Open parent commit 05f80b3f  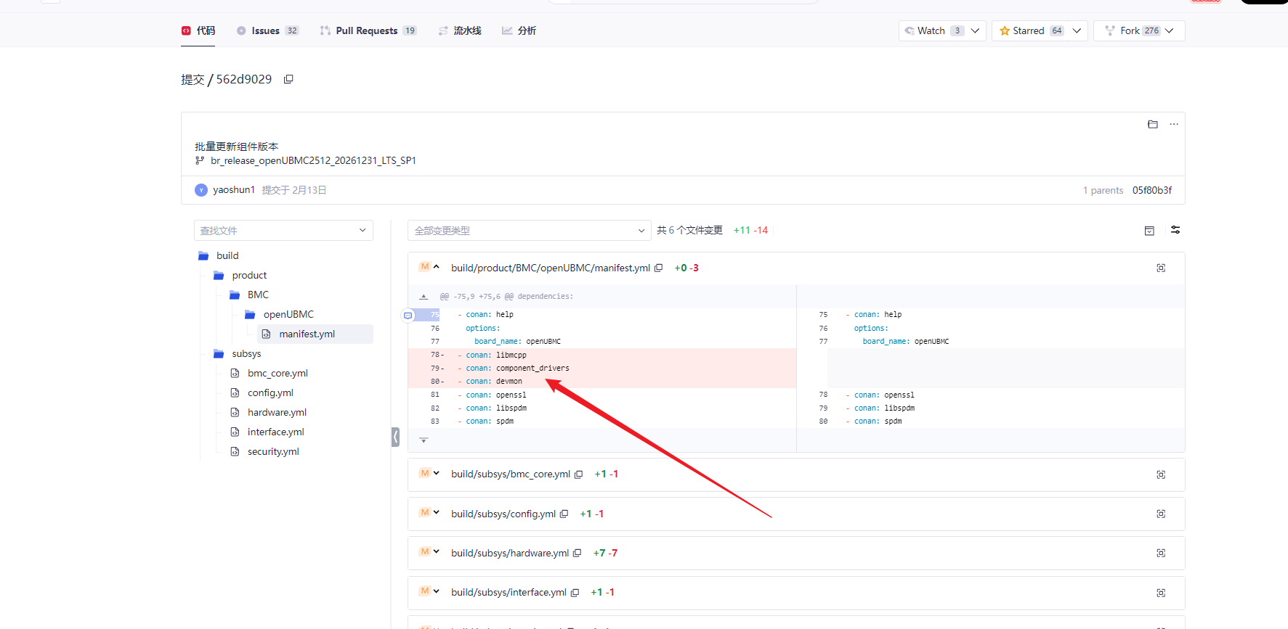pos(1151,190)
